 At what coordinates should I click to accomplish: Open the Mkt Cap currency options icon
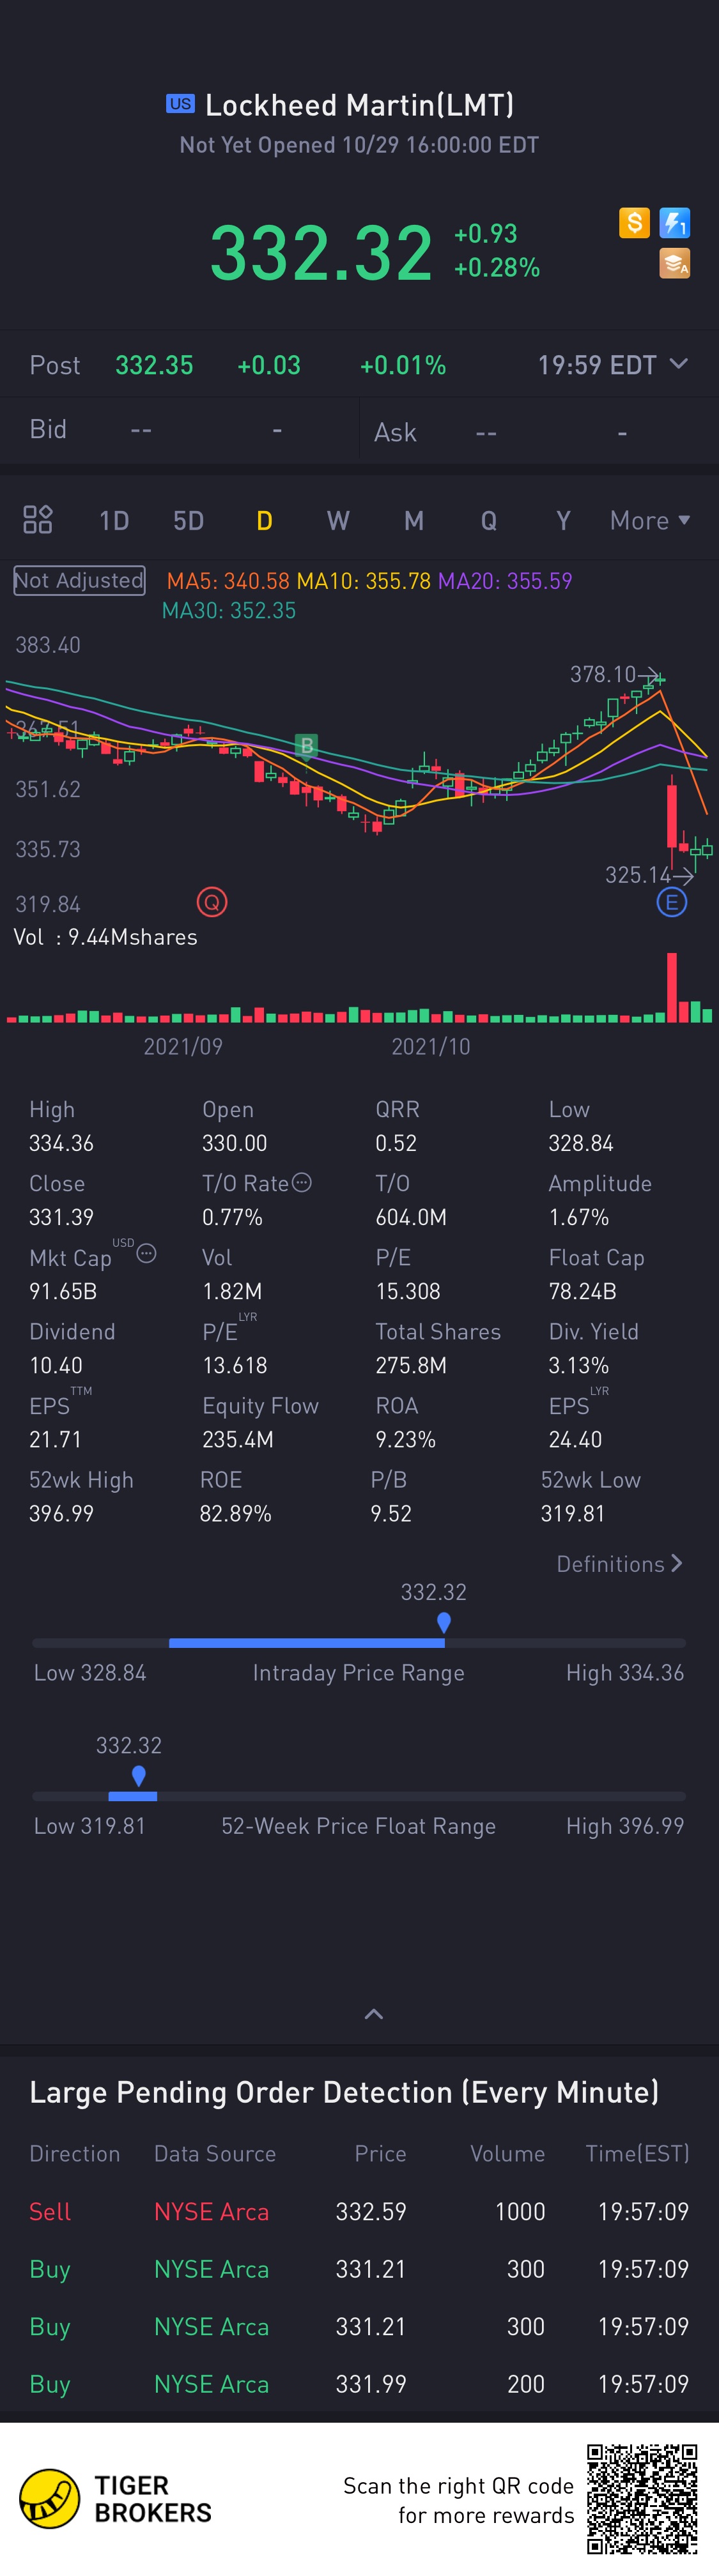point(146,1253)
